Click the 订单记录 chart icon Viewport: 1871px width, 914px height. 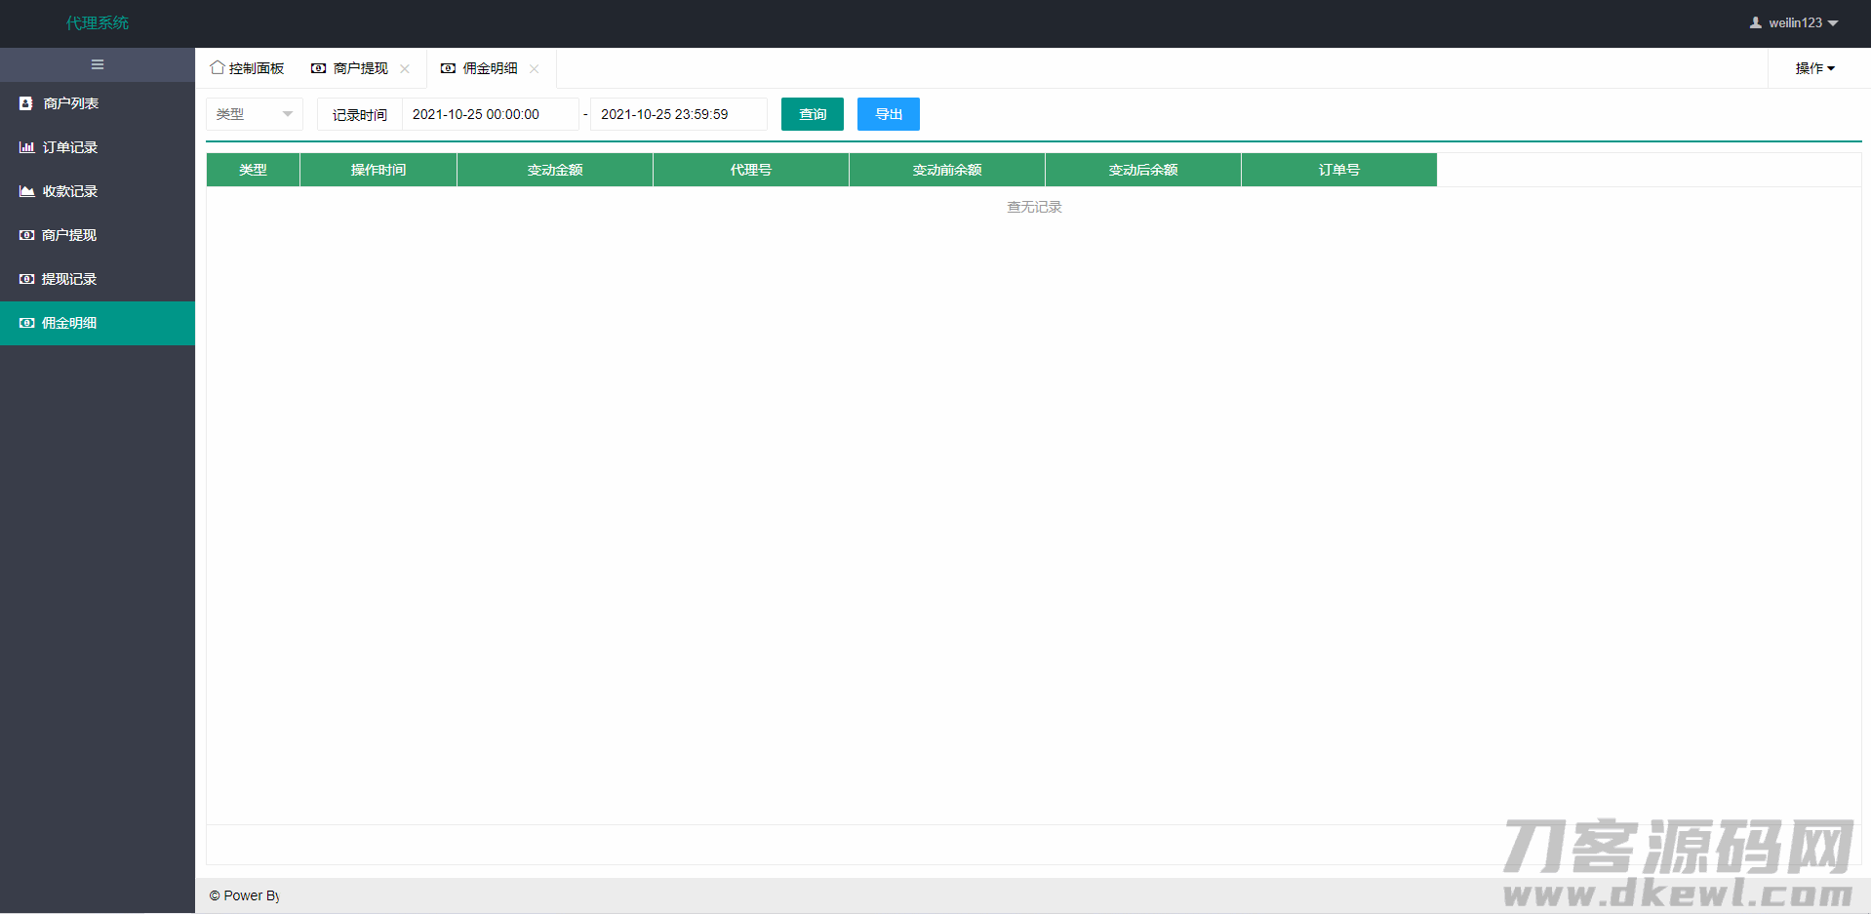pyautogui.click(x=26, y=147)
